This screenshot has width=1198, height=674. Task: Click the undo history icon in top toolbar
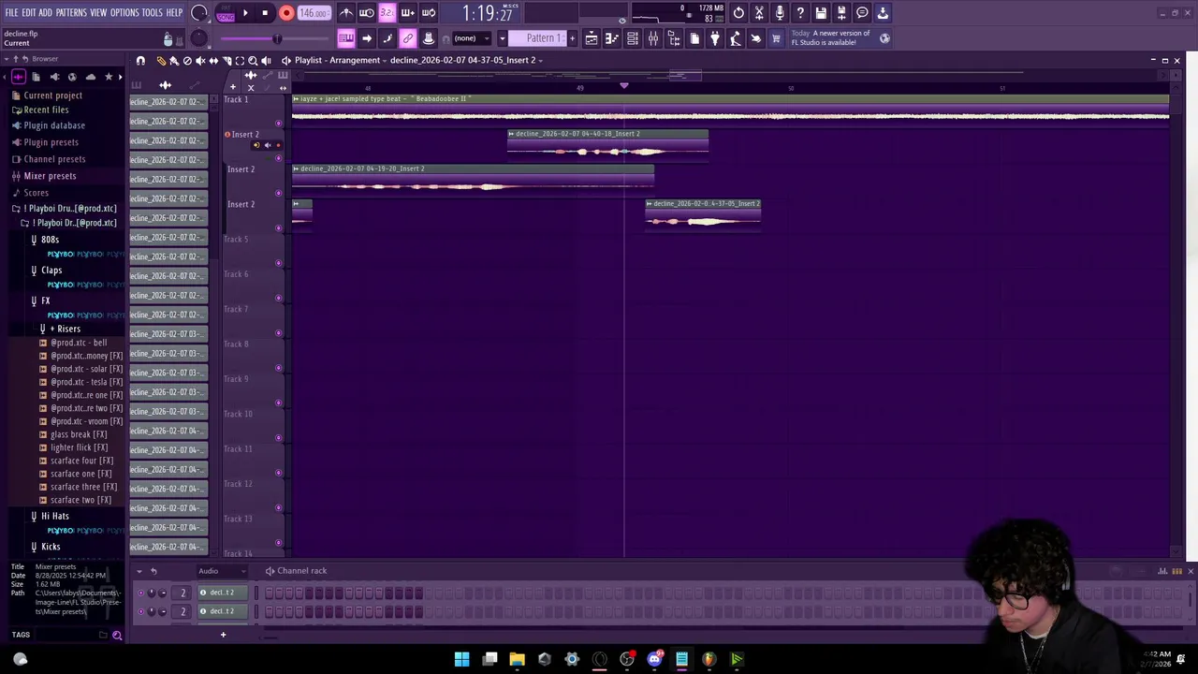738,13
